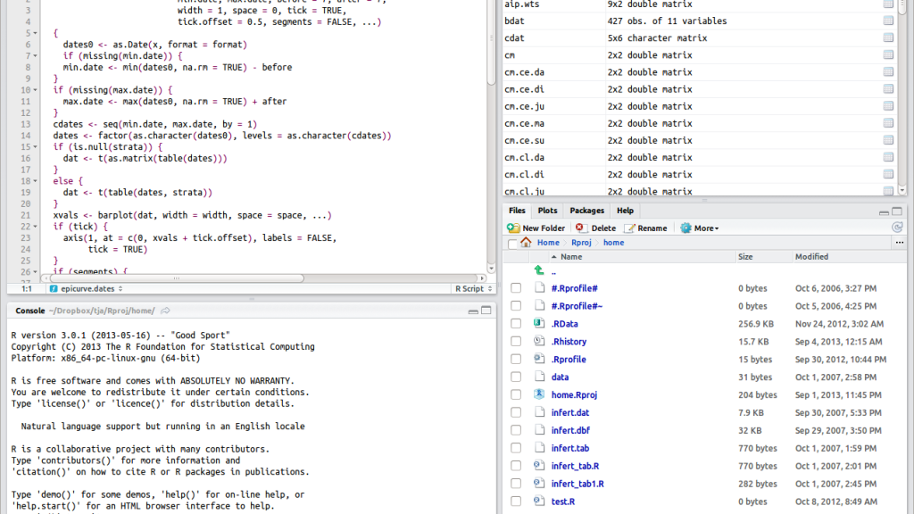Select the aip.wts variable row
The width and height of the screenshot is (914, 514).
(699, 4)
